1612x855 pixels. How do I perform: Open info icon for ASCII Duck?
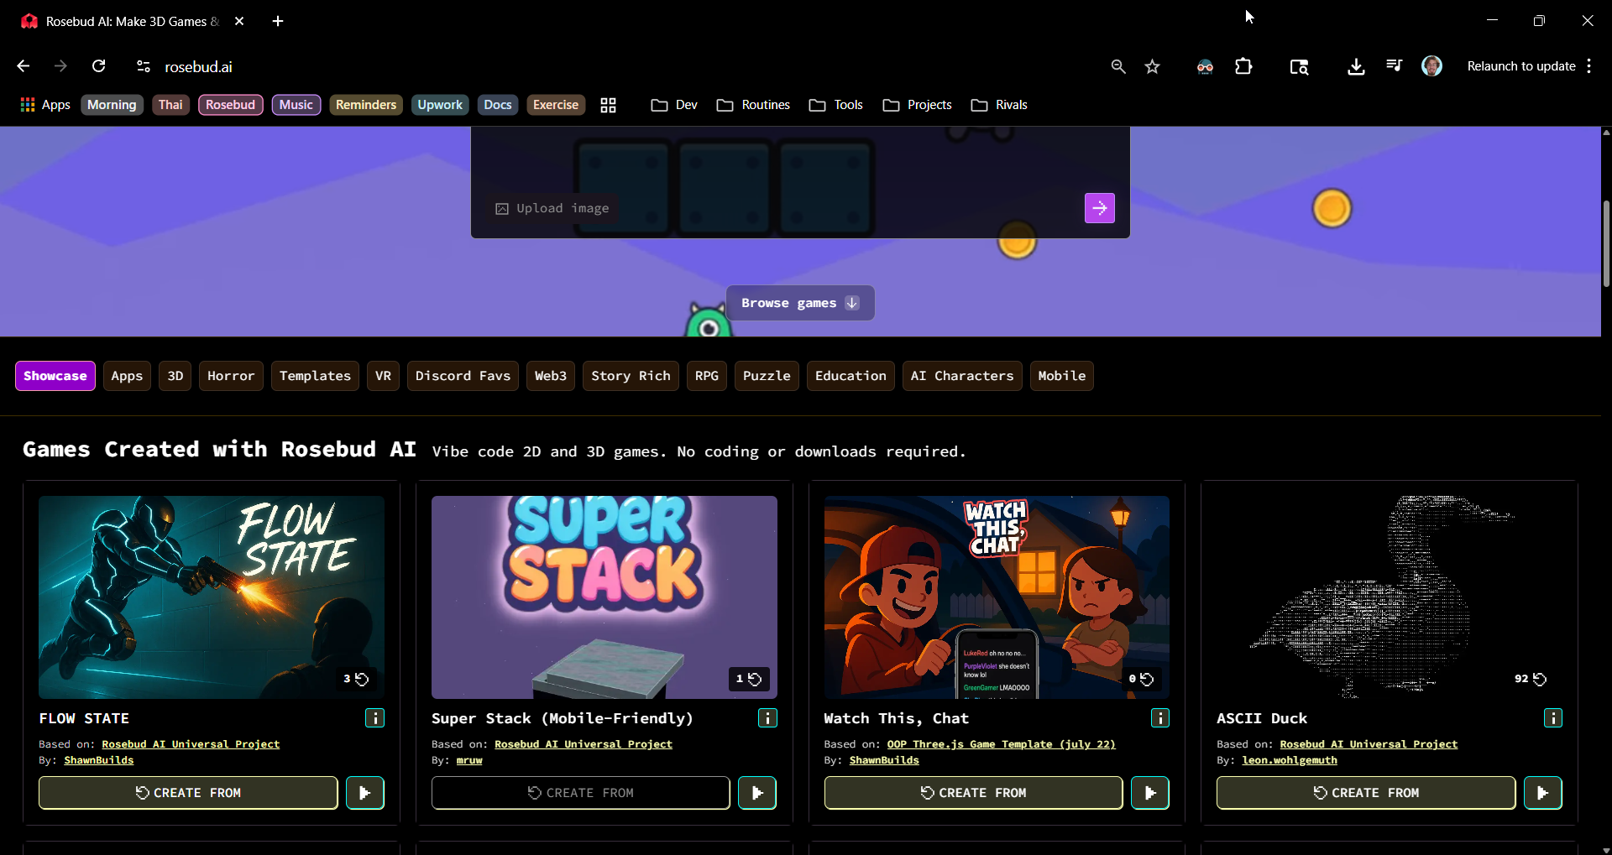click(1553, 718)
